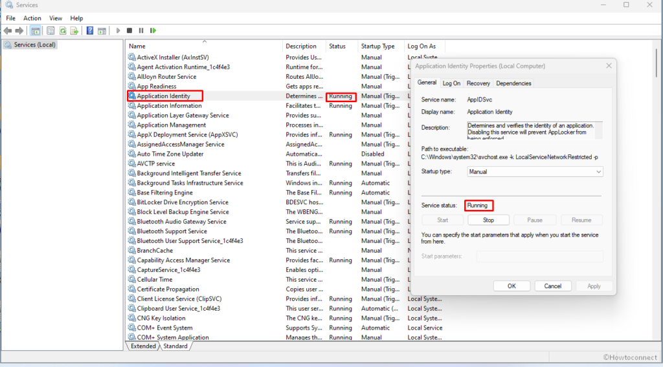Select the General tab in Properties dialog
The height and width of the screenshot is (367, 663).
click(x=427, y=83)
